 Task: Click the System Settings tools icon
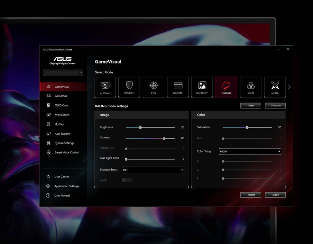coord(49,143)
